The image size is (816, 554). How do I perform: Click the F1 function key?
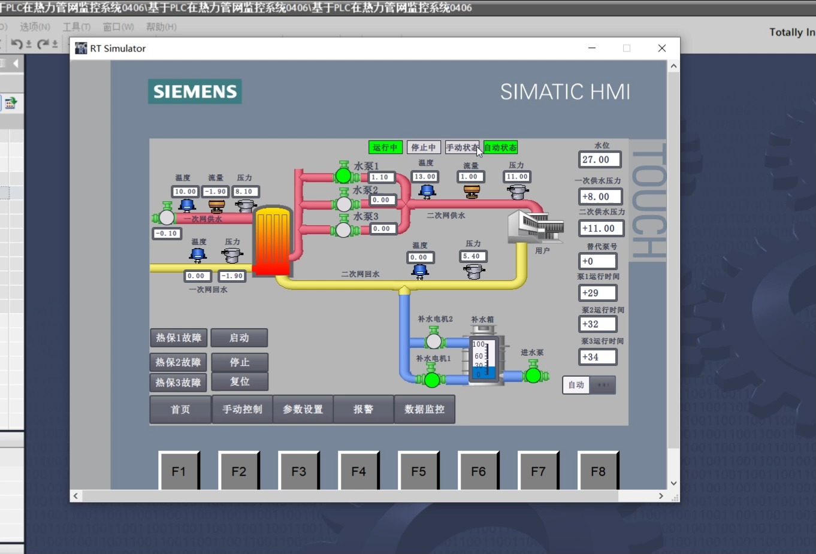[x=179, y=471]
